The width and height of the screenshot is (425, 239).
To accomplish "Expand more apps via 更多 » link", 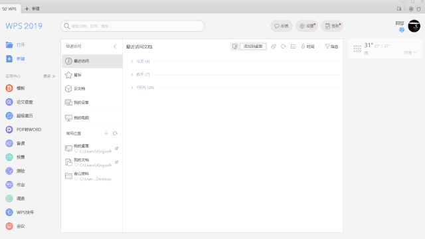I will tap(49, 76).
